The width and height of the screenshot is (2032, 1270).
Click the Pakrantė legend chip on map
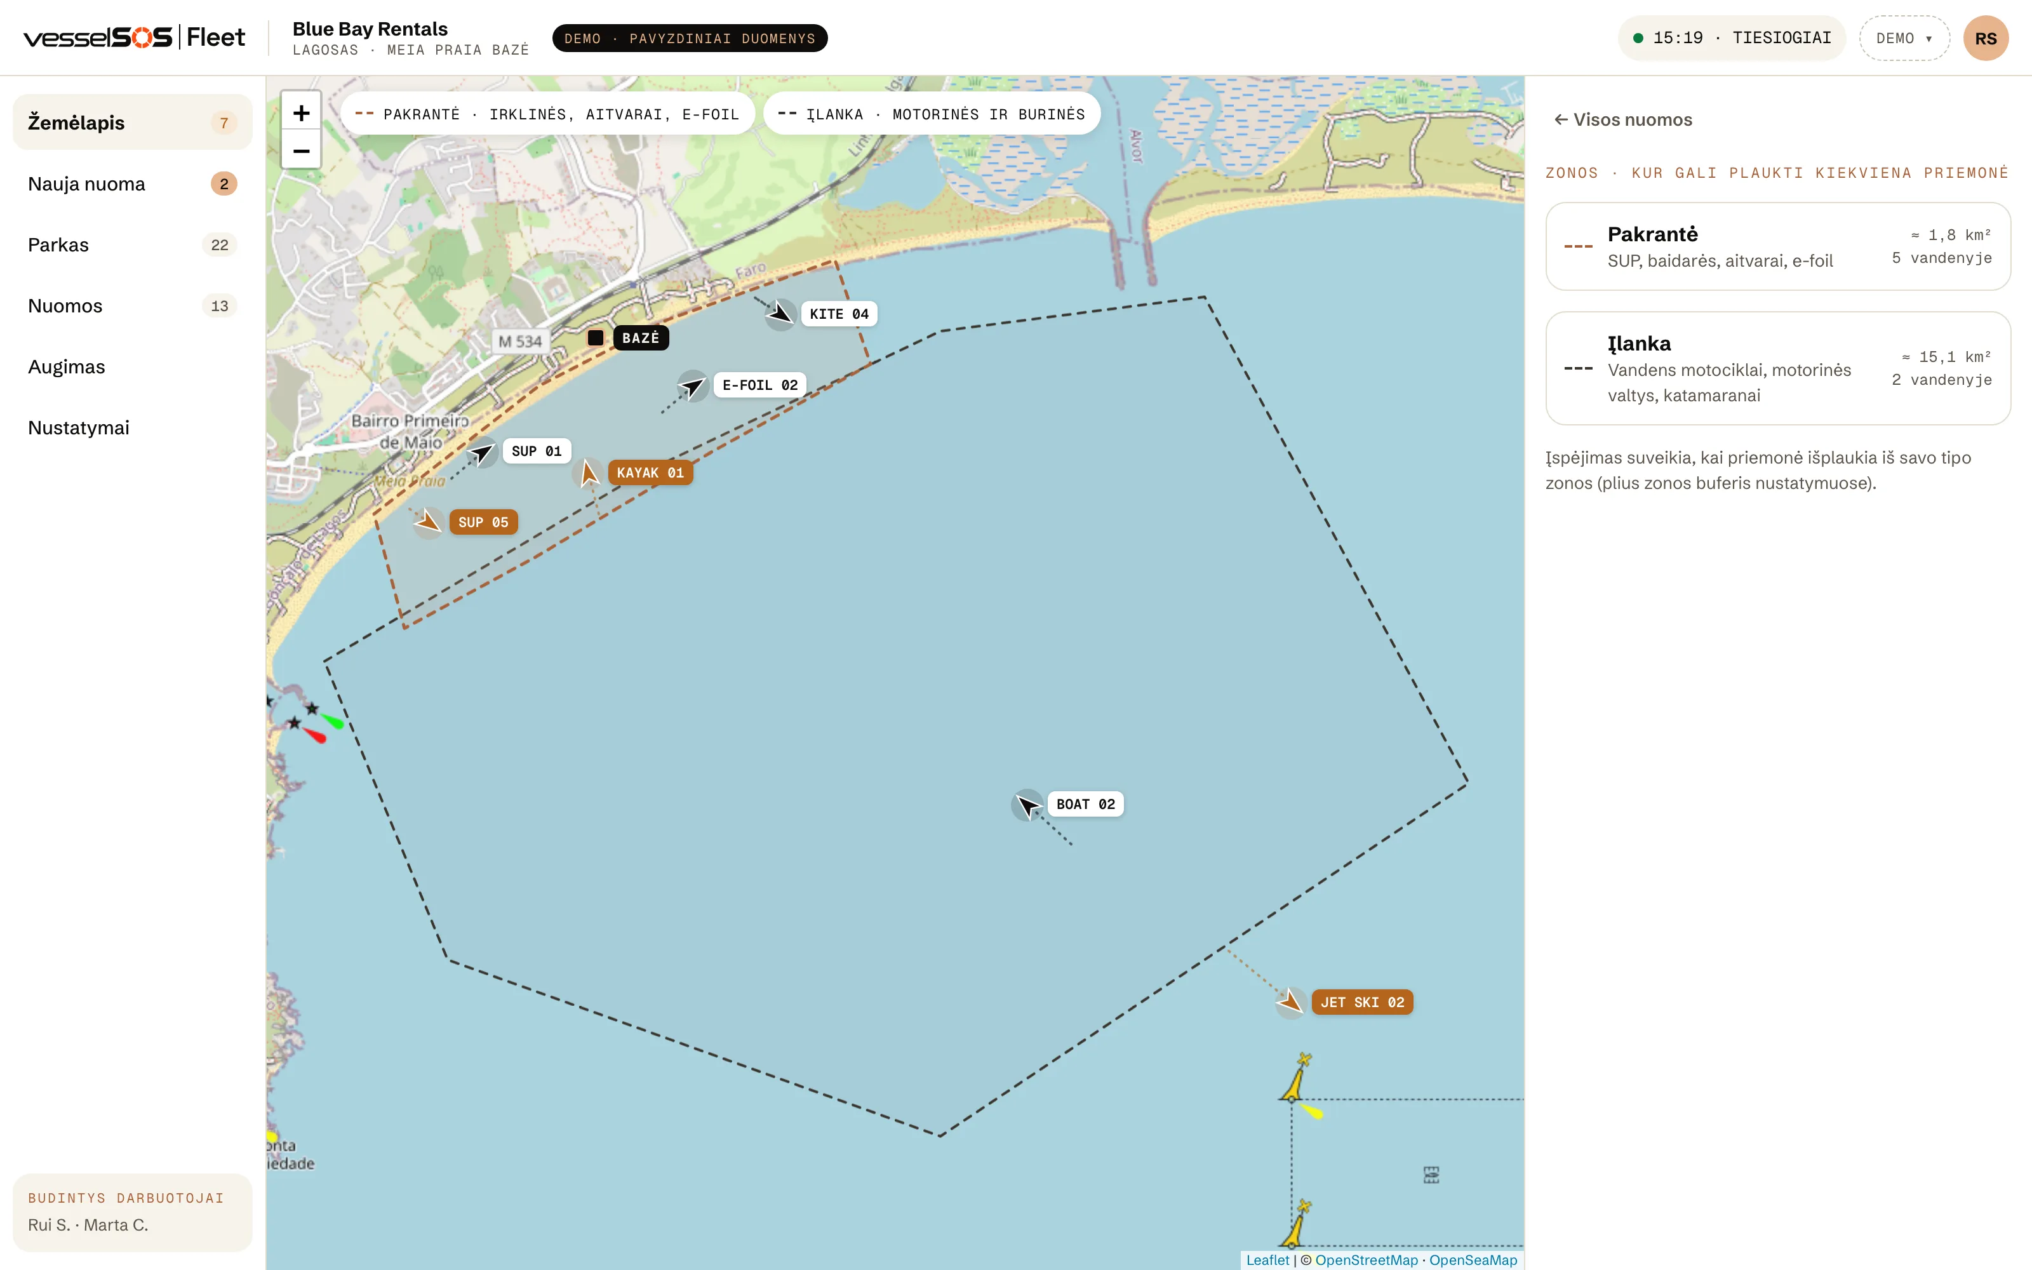pos(547,114)
